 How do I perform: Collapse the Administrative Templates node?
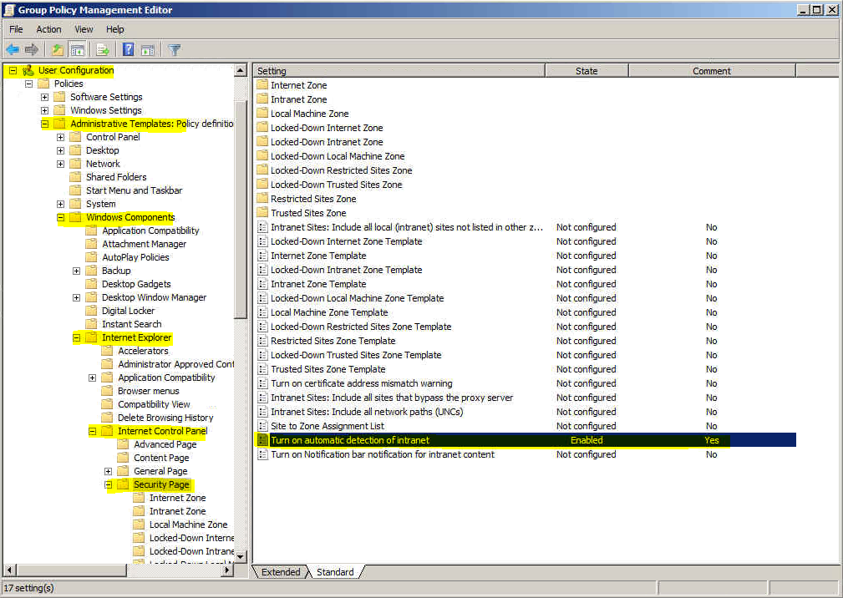[44, 124]
